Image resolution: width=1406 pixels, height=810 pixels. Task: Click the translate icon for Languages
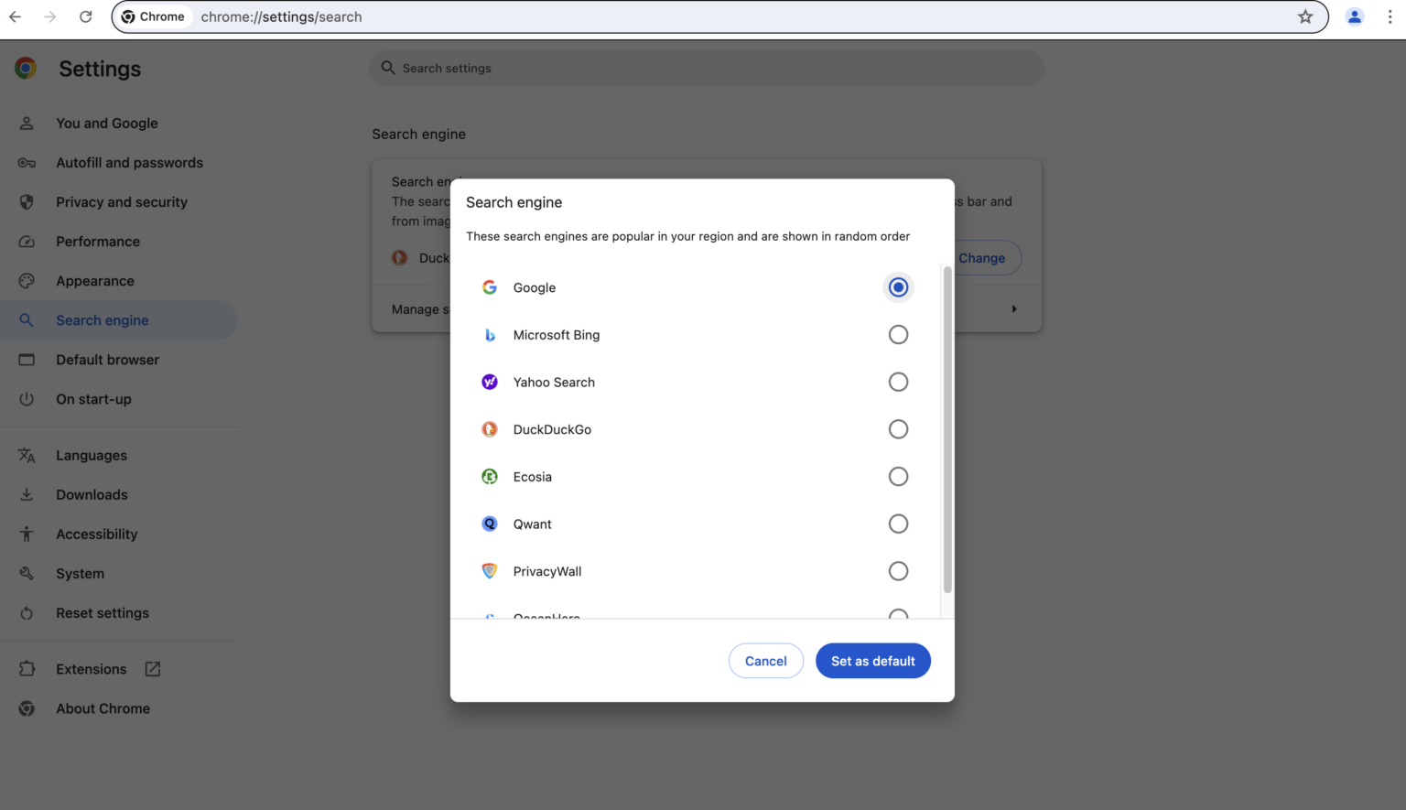click(27, 455)
